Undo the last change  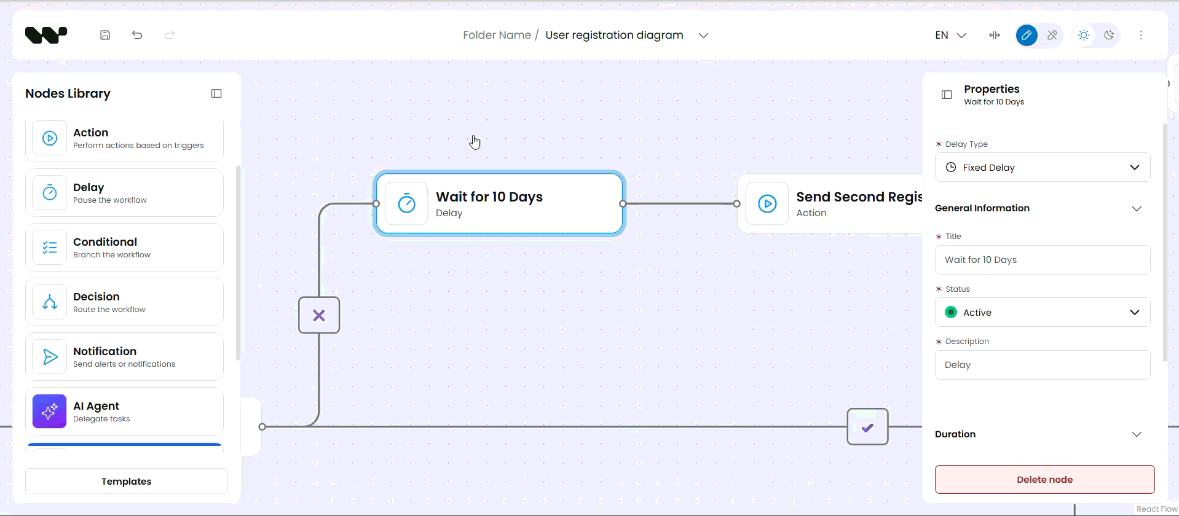tap(137, 35)
